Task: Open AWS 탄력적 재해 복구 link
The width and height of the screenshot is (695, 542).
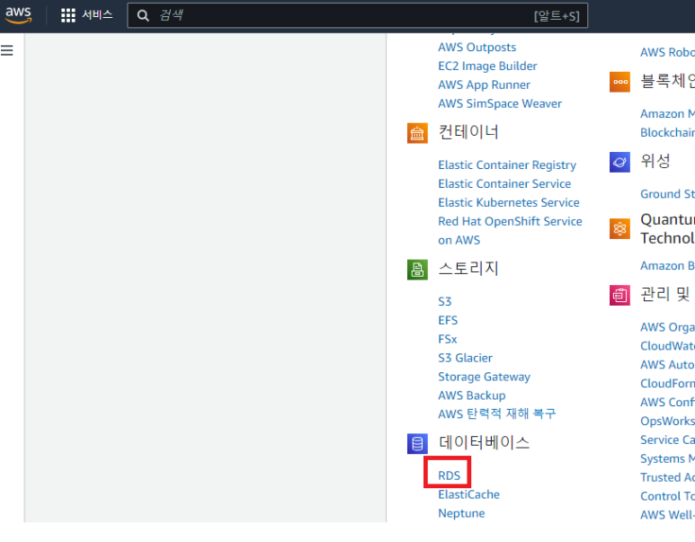Action: [x=496, y=414]
